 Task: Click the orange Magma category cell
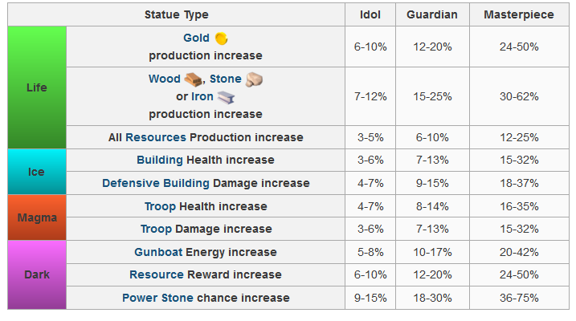pos(37,217)
